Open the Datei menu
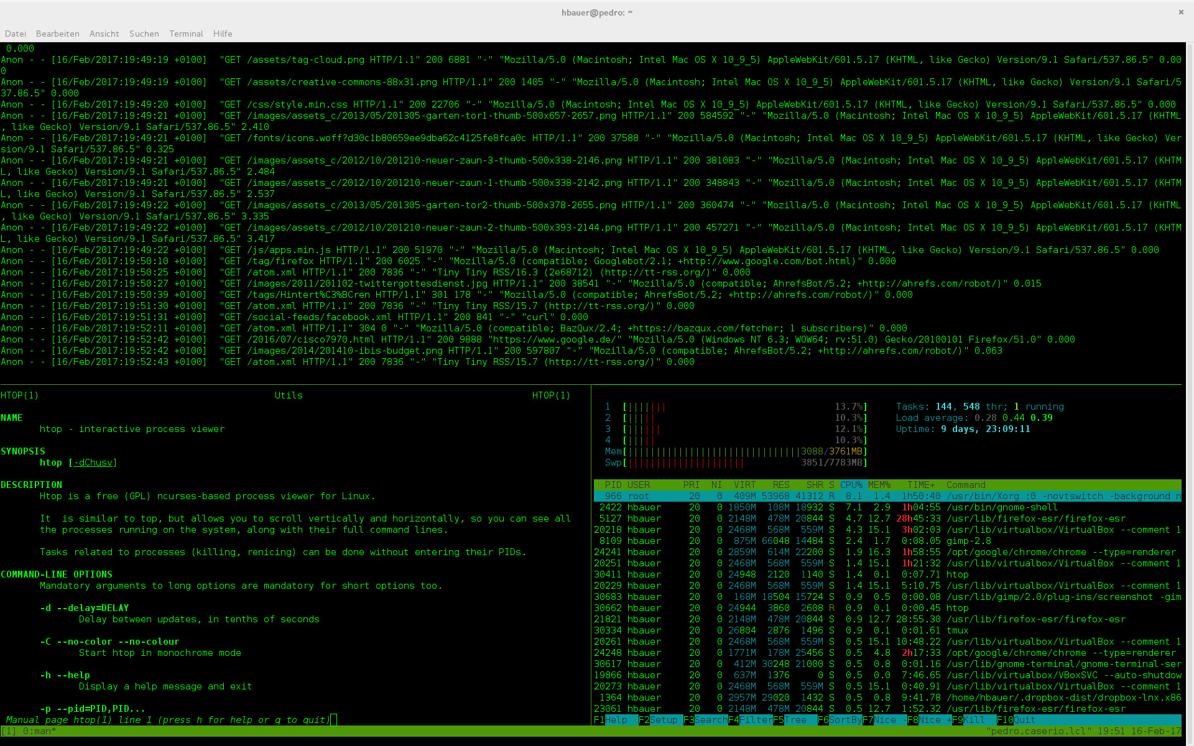The image size is (1194, 746). pos(16,34)
